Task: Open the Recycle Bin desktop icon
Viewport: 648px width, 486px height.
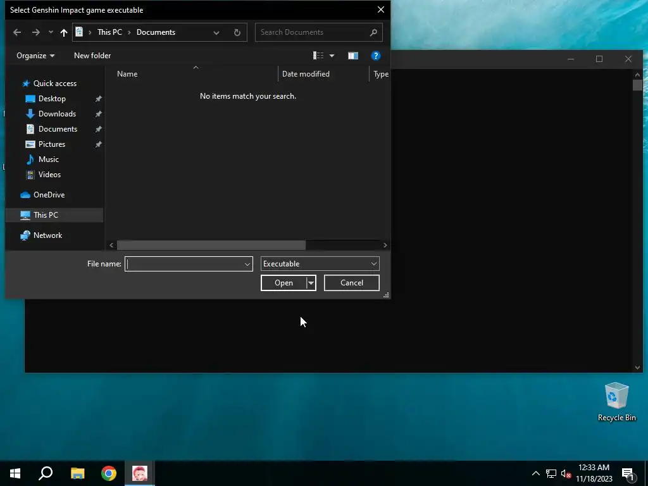Action: tap(616, 402)
